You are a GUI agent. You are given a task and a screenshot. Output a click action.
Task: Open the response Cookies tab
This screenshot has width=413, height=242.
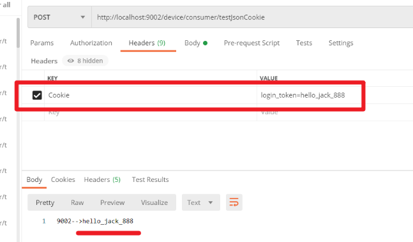[63, 179]
